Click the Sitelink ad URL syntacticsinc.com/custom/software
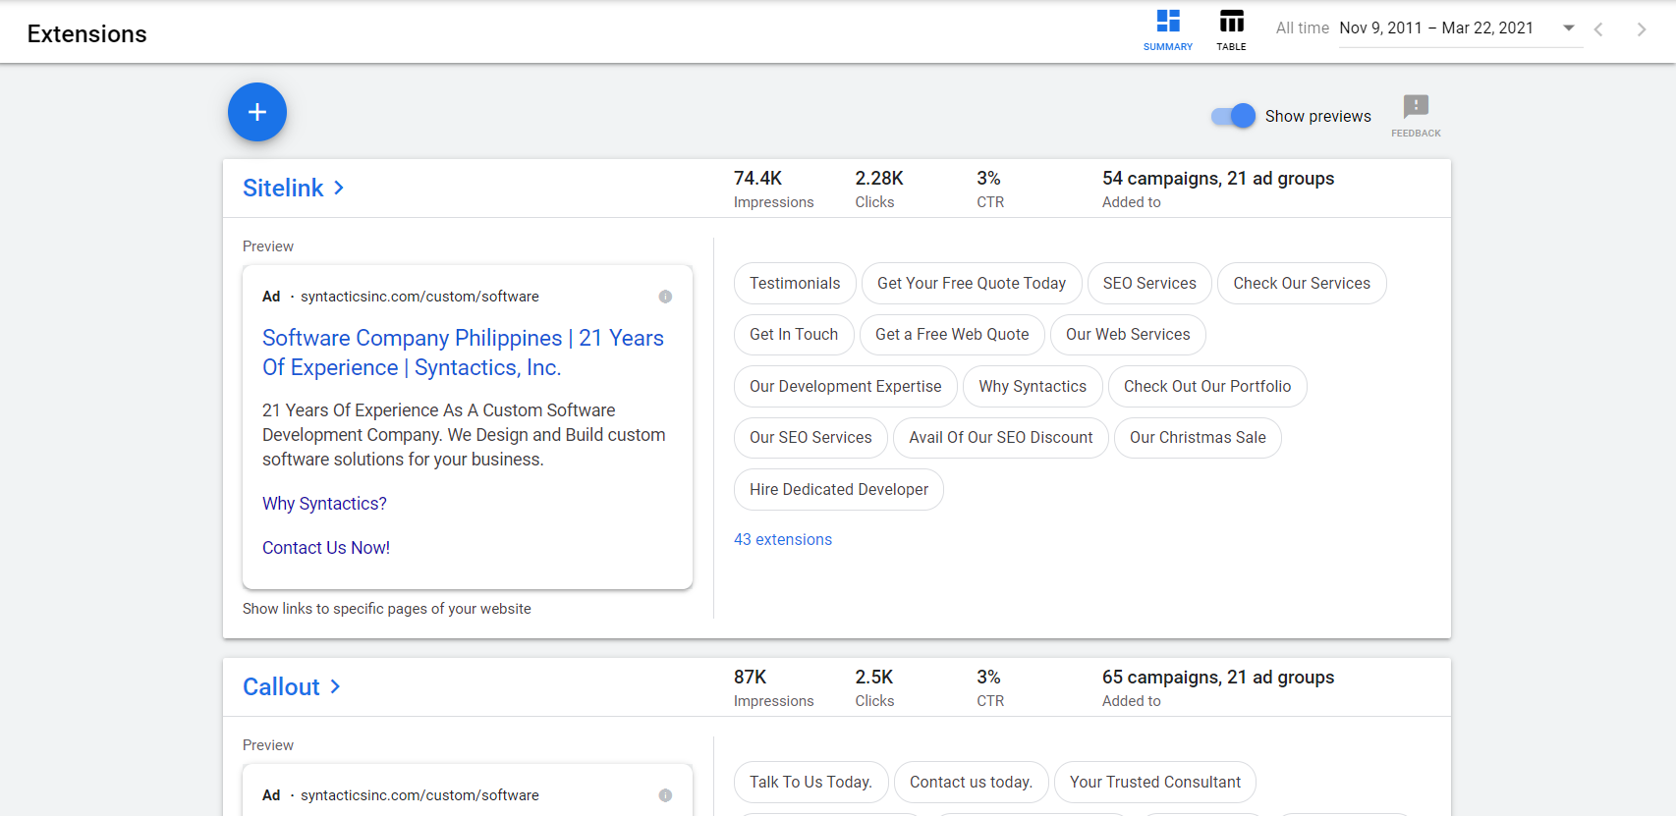The height and width of the screenshot is (816, 1676). pos(419,297)
